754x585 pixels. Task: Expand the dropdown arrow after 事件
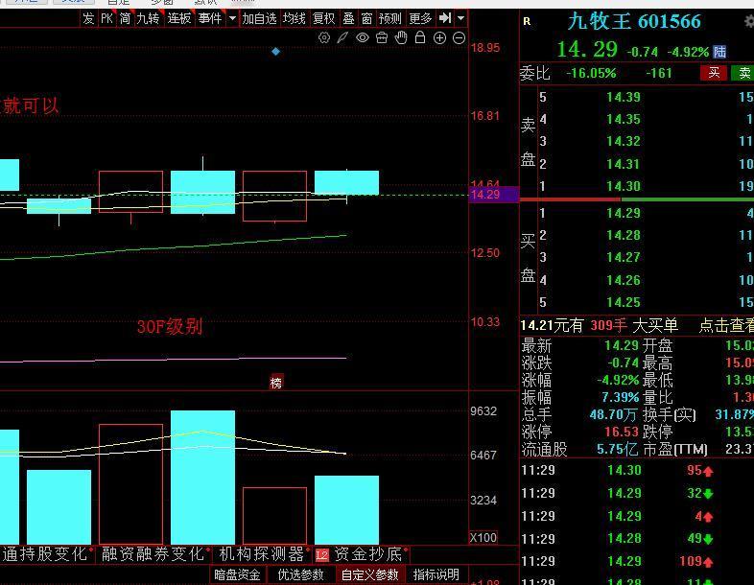click(232, 18)
